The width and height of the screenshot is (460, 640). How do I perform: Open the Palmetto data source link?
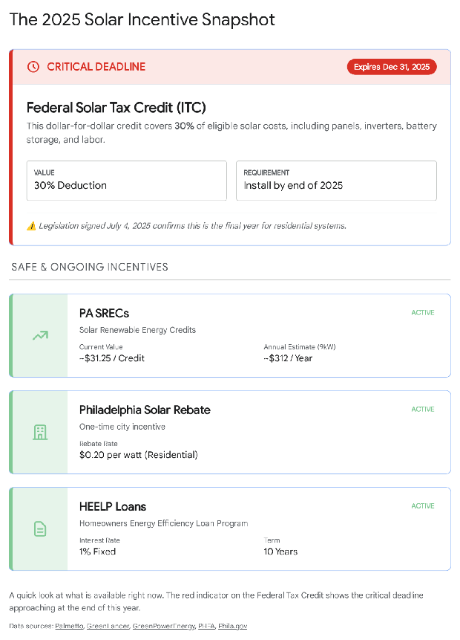(69, 626)
